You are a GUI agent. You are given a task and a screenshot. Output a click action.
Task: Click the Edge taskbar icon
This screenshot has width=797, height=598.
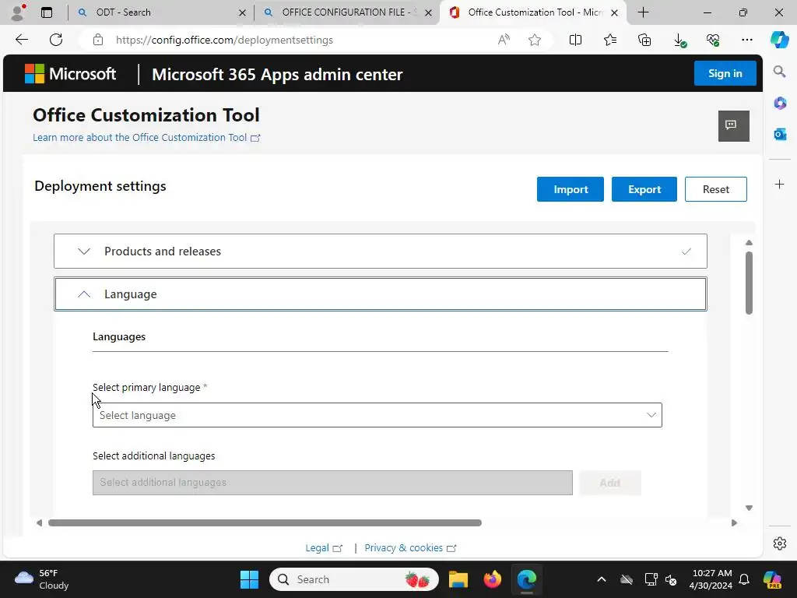point(527,579)
